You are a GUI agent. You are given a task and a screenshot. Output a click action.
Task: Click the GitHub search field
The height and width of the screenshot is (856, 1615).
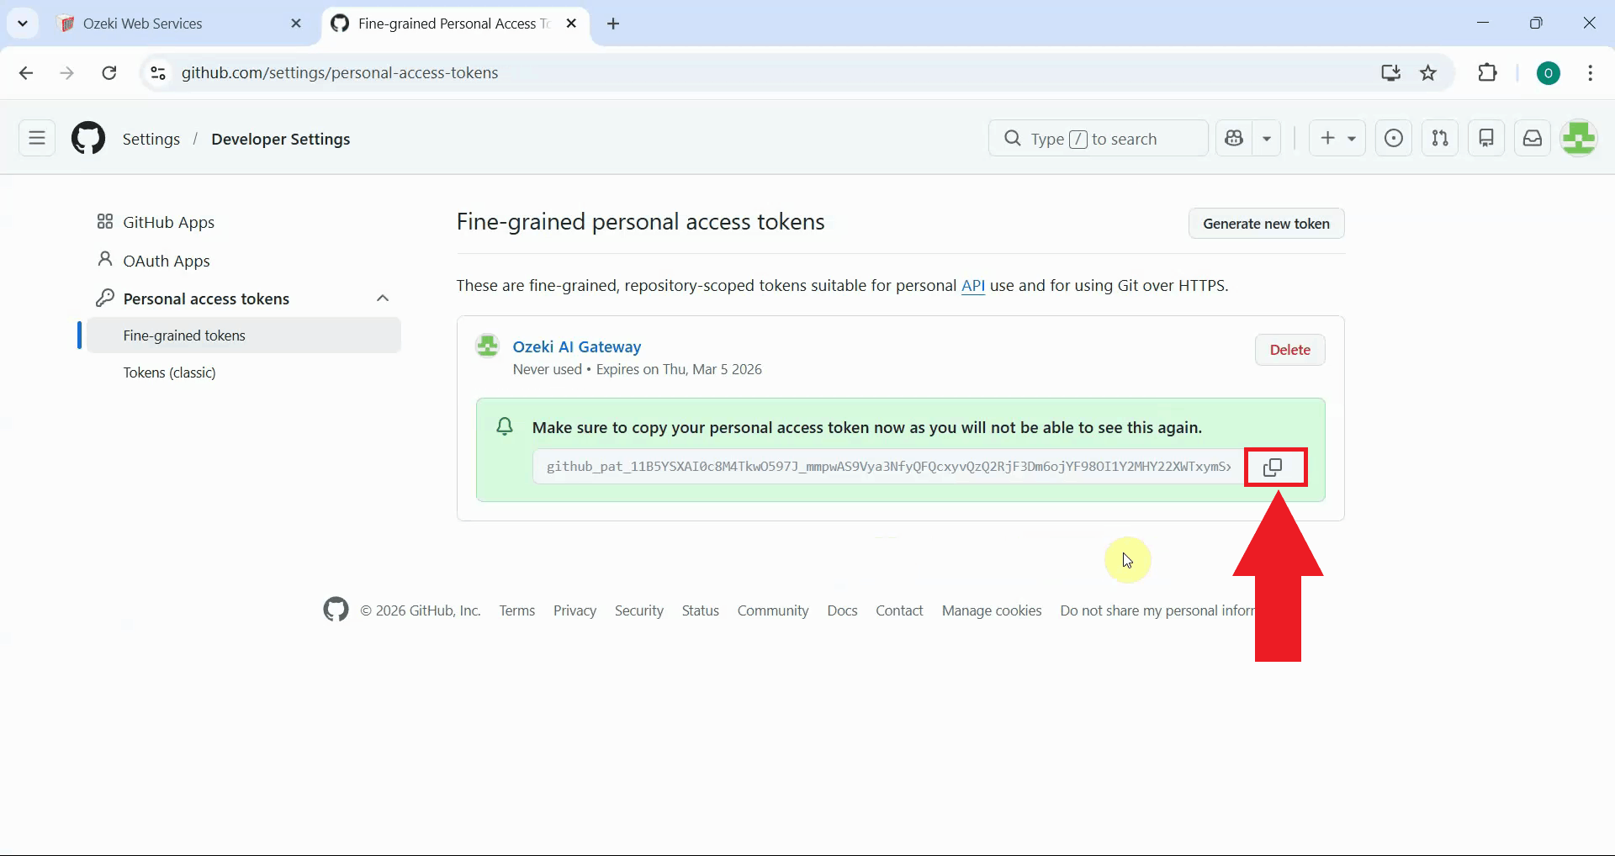point(1098,139)
